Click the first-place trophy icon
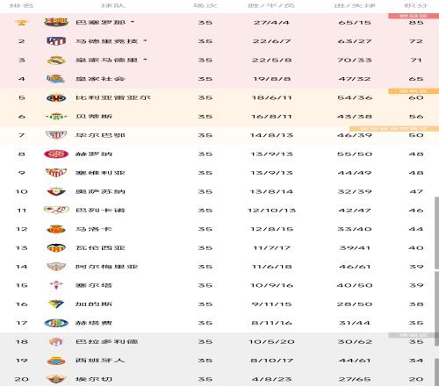439x386 pixels. click(x=21, y=22)
